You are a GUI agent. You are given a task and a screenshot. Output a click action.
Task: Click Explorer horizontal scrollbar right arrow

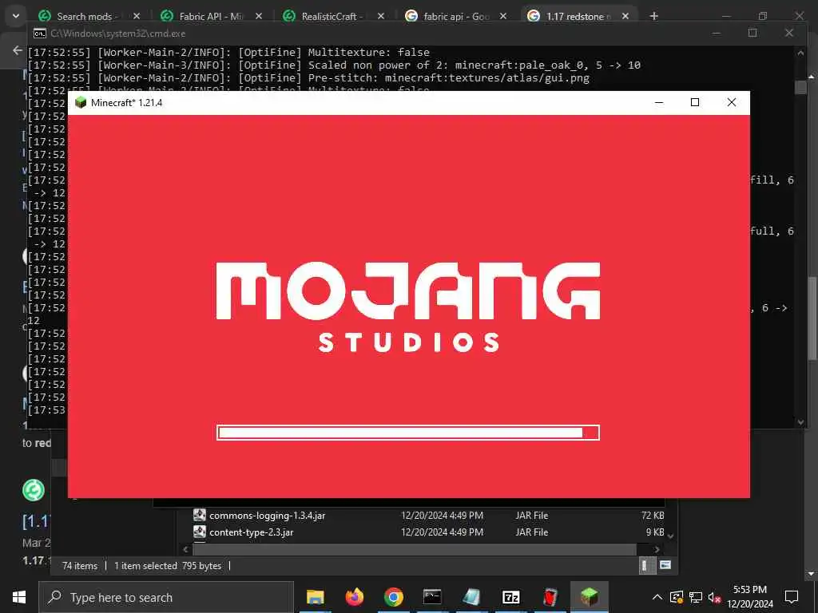[657, 549]
